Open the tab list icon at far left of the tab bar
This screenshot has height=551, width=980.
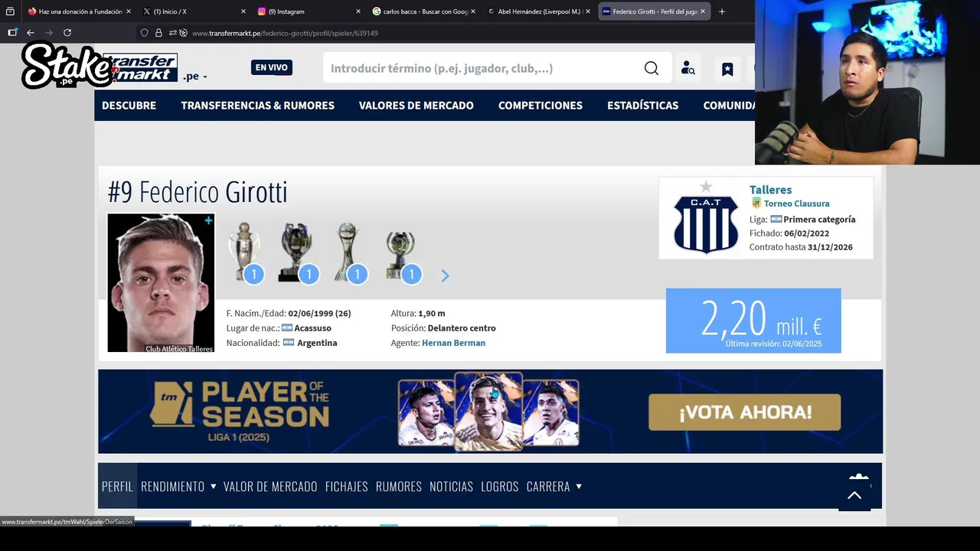coord(10,11)
